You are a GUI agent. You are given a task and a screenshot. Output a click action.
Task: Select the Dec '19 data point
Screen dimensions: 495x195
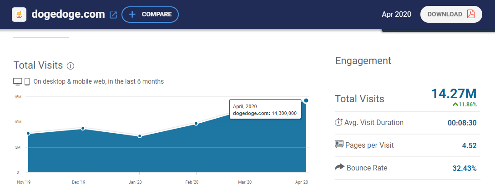tap(83, 129)
